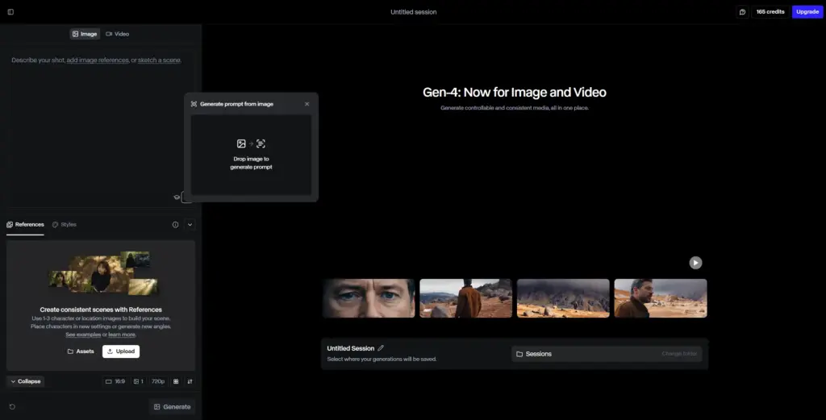The height and width of the screenshot is (420, 826).
Task: Click the Sessions folder field
Action: (607, 354)
